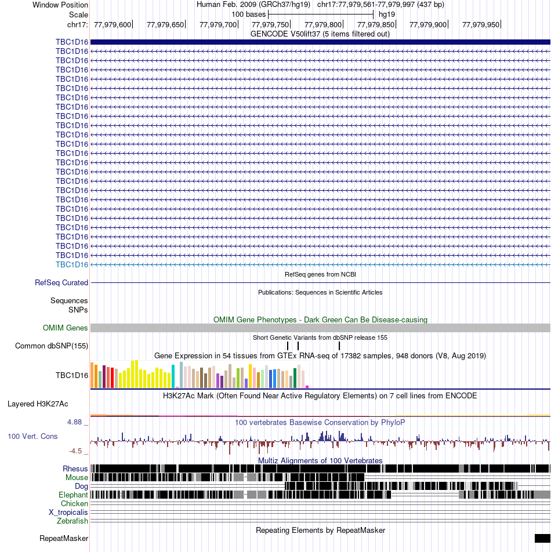The height and width of the screenshot is (552, 551).
Task: Click the Zebrafish alignment label
Action: (x=72, y=521)
